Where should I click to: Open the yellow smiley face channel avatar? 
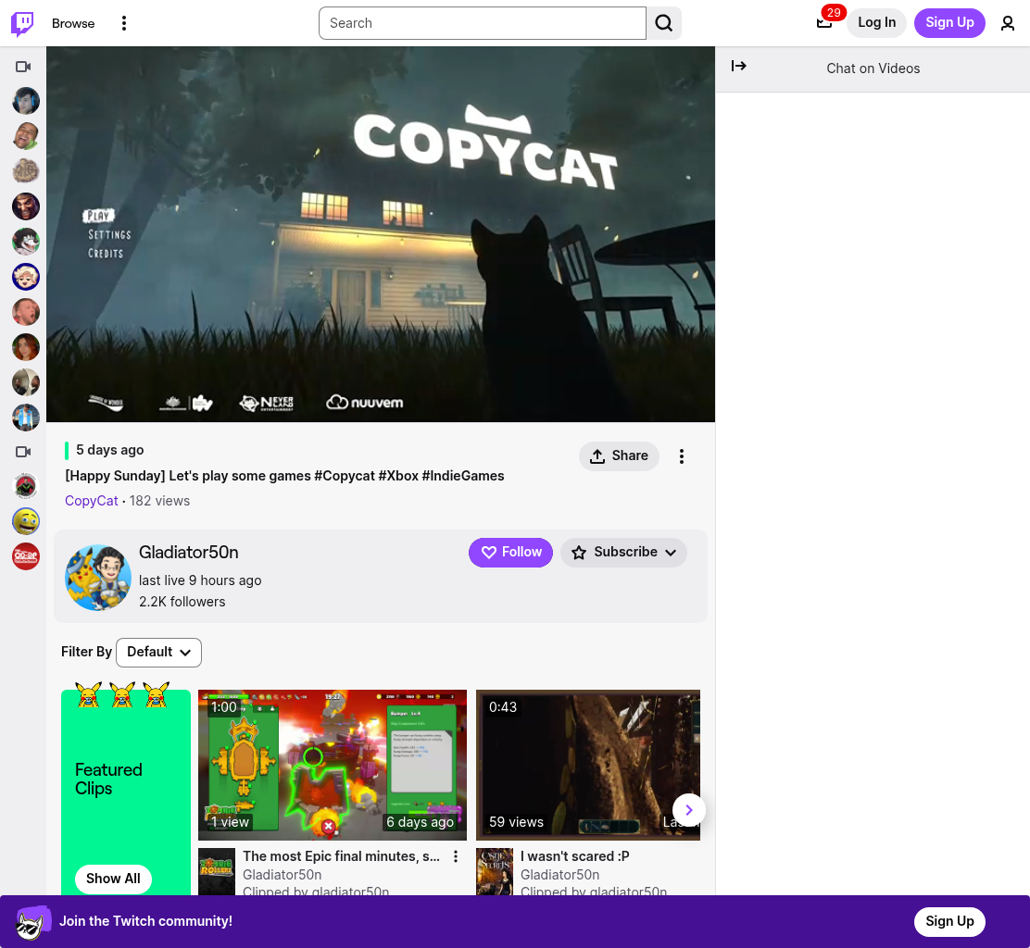[x=26, y=521]
